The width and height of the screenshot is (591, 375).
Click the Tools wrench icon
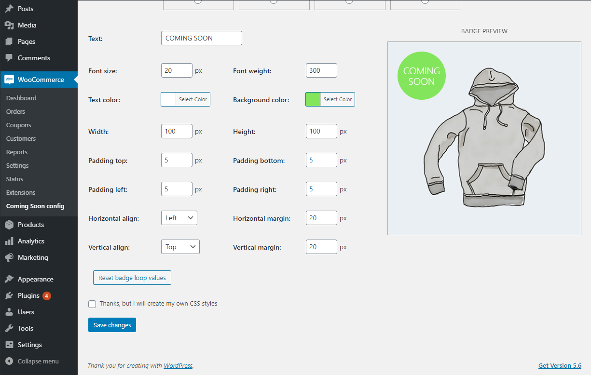9,328
